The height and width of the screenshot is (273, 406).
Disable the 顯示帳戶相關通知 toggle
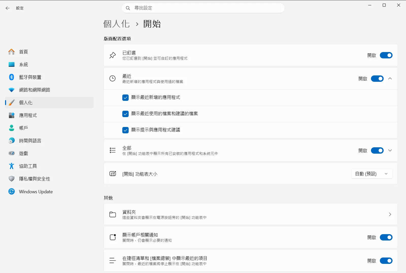click(386, 237)
